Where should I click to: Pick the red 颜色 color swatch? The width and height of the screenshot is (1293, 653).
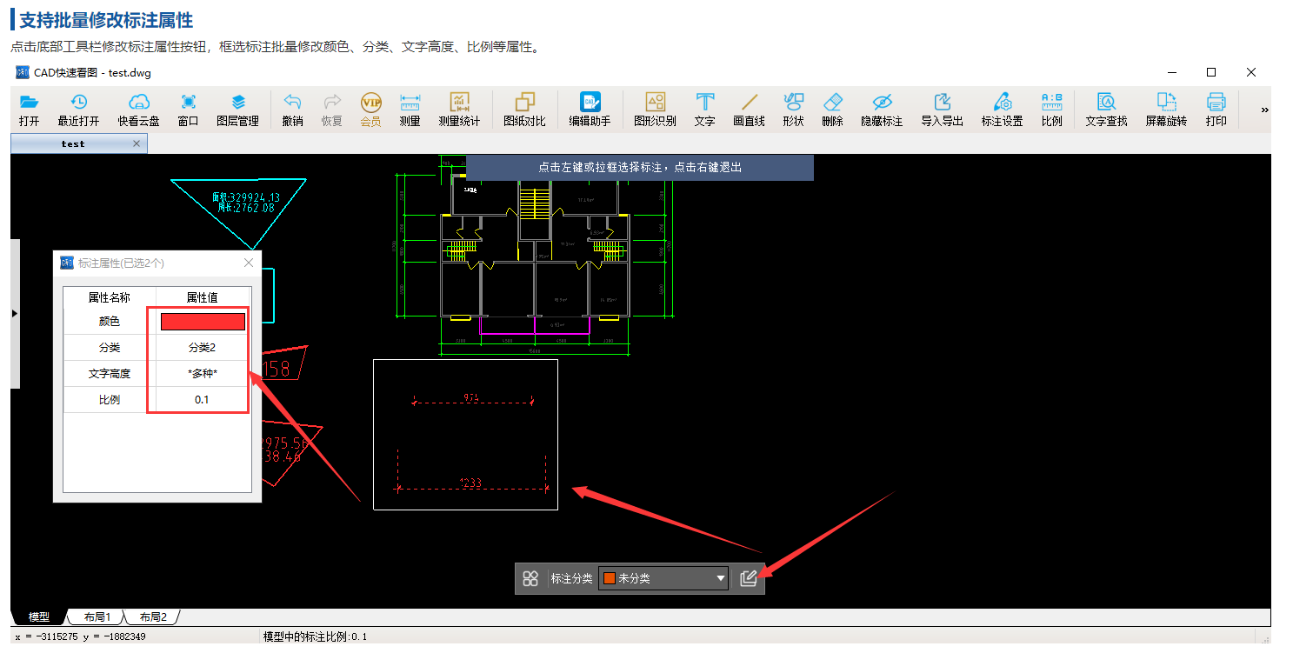(203, 322)
